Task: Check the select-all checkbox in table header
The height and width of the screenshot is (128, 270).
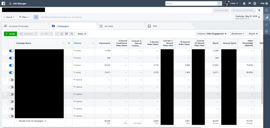Action: pos(5,43)
